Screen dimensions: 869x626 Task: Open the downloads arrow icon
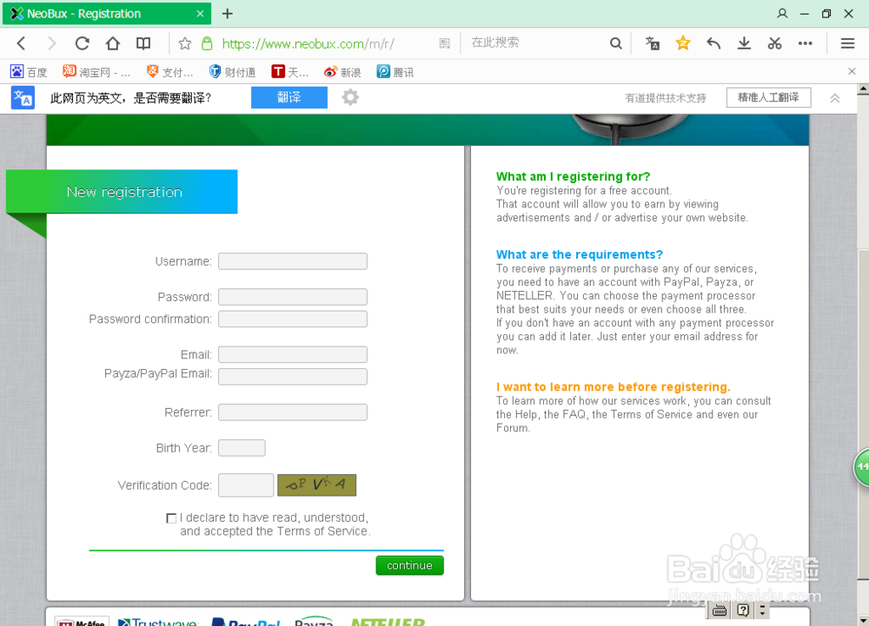(x=745, y=43)
